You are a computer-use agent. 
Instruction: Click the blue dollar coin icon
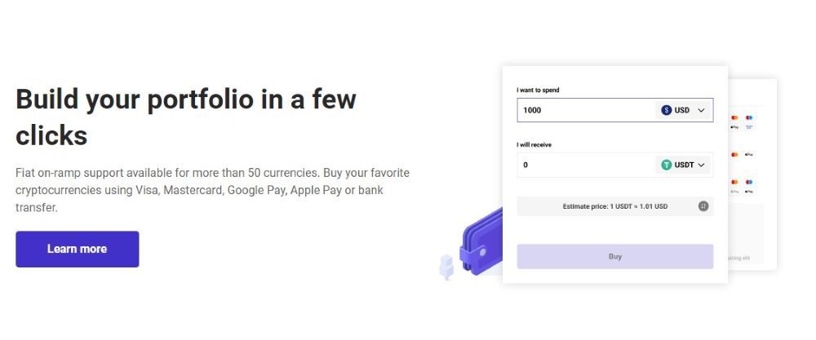click(666, 110)
